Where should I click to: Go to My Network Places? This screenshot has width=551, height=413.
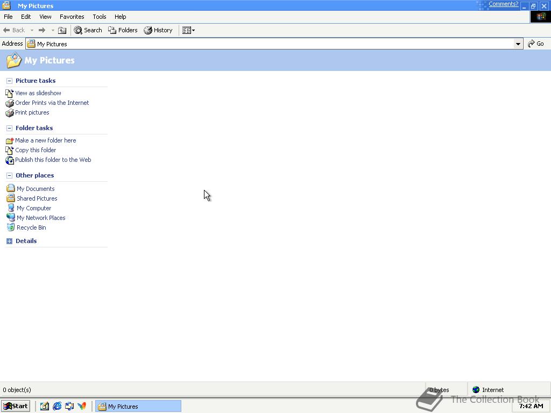pos(41,218)
